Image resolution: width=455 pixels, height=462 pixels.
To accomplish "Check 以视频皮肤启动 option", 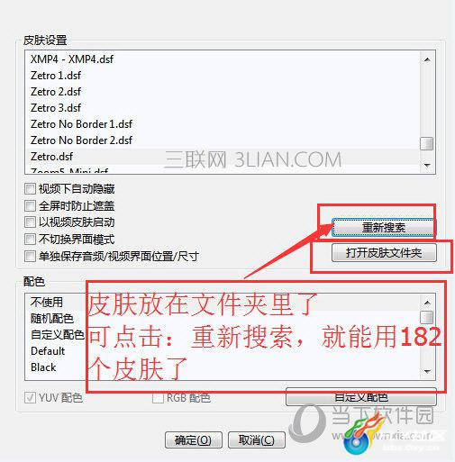I will (x=30, y=222).
